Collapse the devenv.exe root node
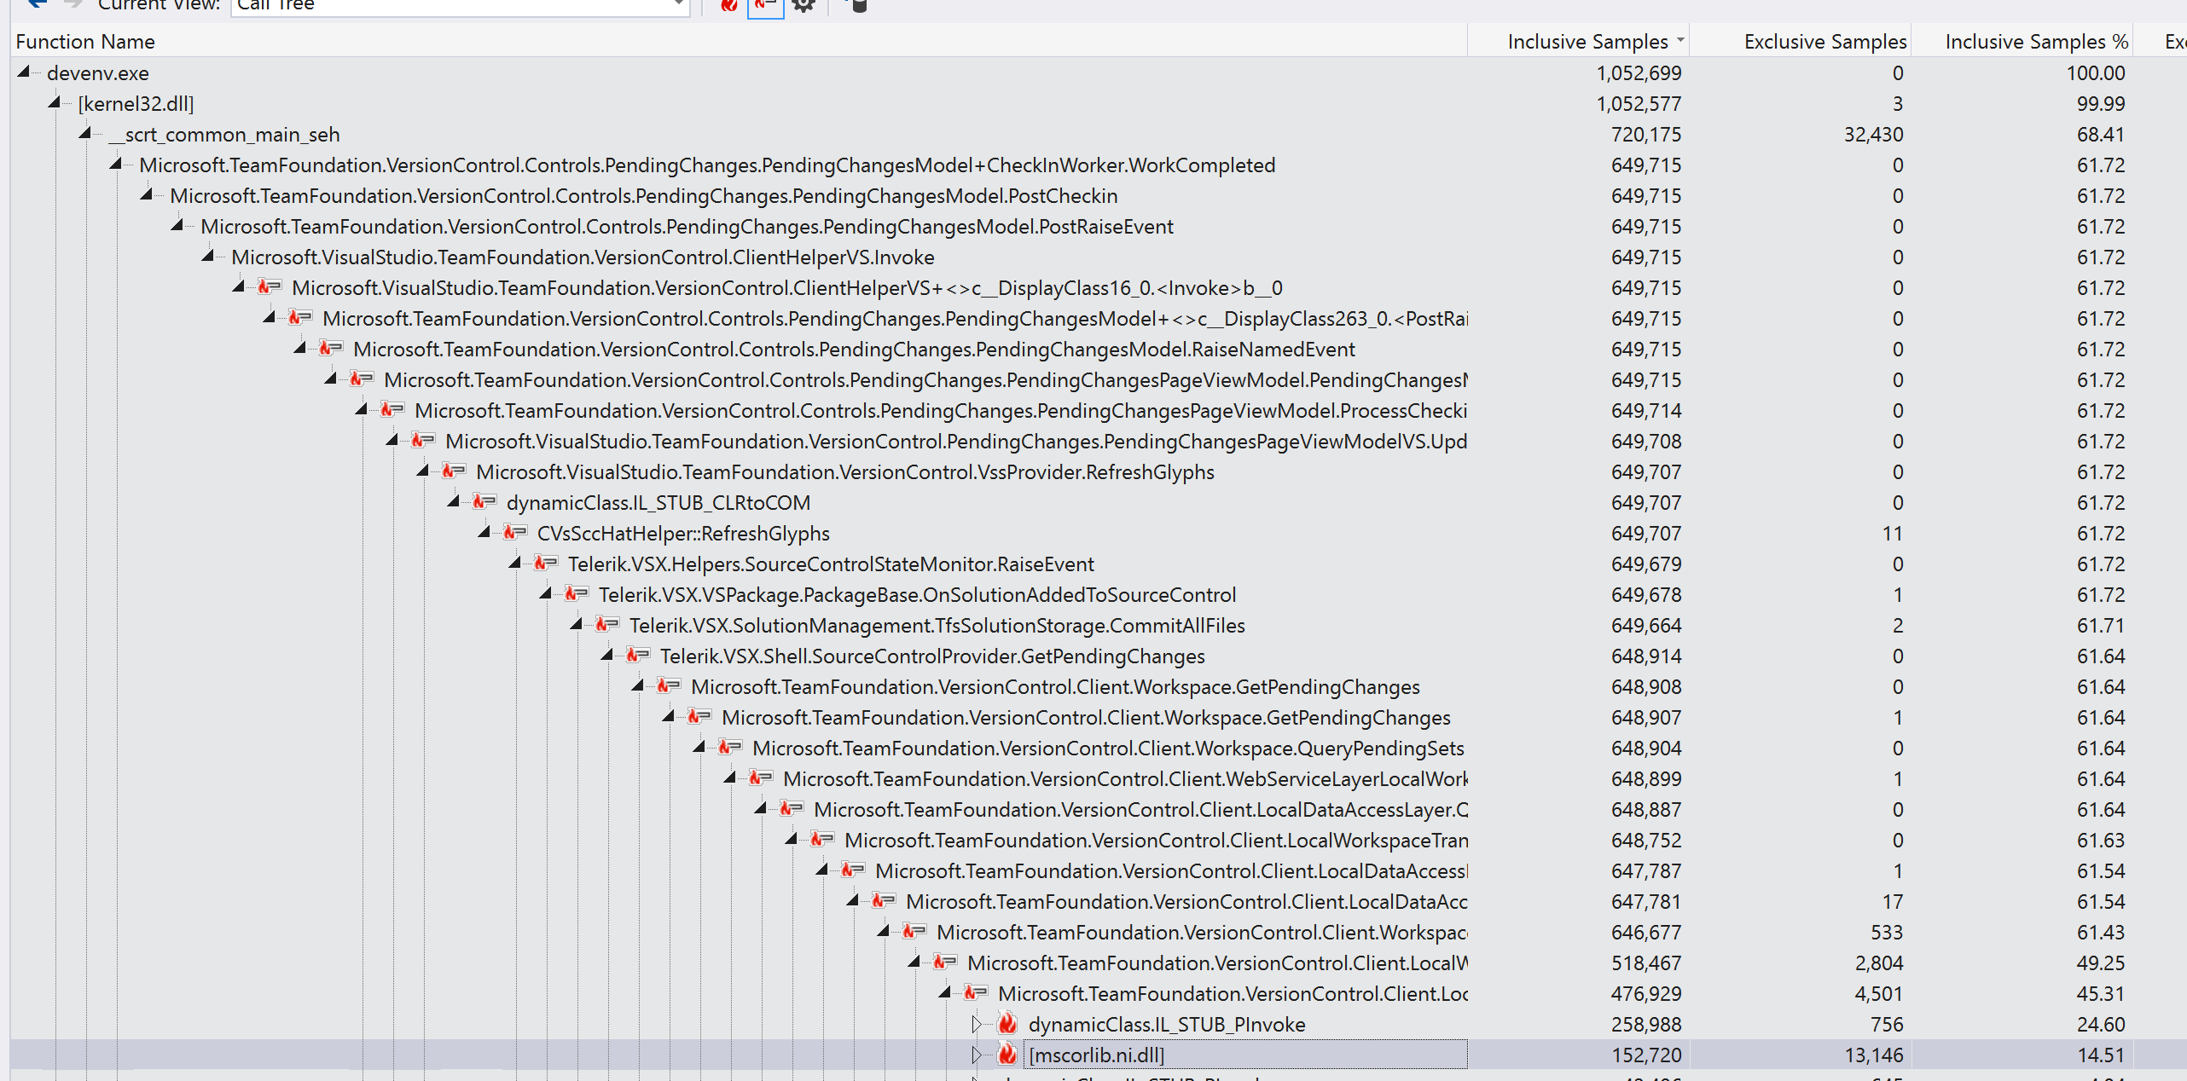This screenshot has width=2187, height=1081. pyautogui.click(x=24, y=72)
